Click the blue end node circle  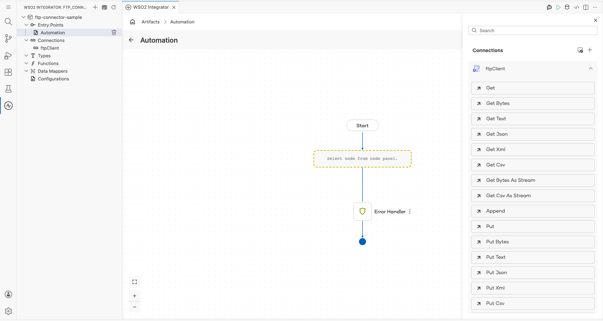point(363,242)
